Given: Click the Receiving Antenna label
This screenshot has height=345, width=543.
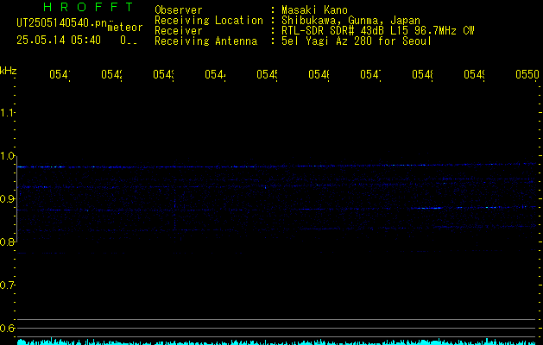Looking at the screenshot, I should (x=205, y=41).
